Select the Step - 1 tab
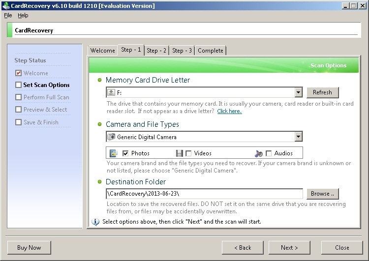369x261 pixels. coord(131,50)
